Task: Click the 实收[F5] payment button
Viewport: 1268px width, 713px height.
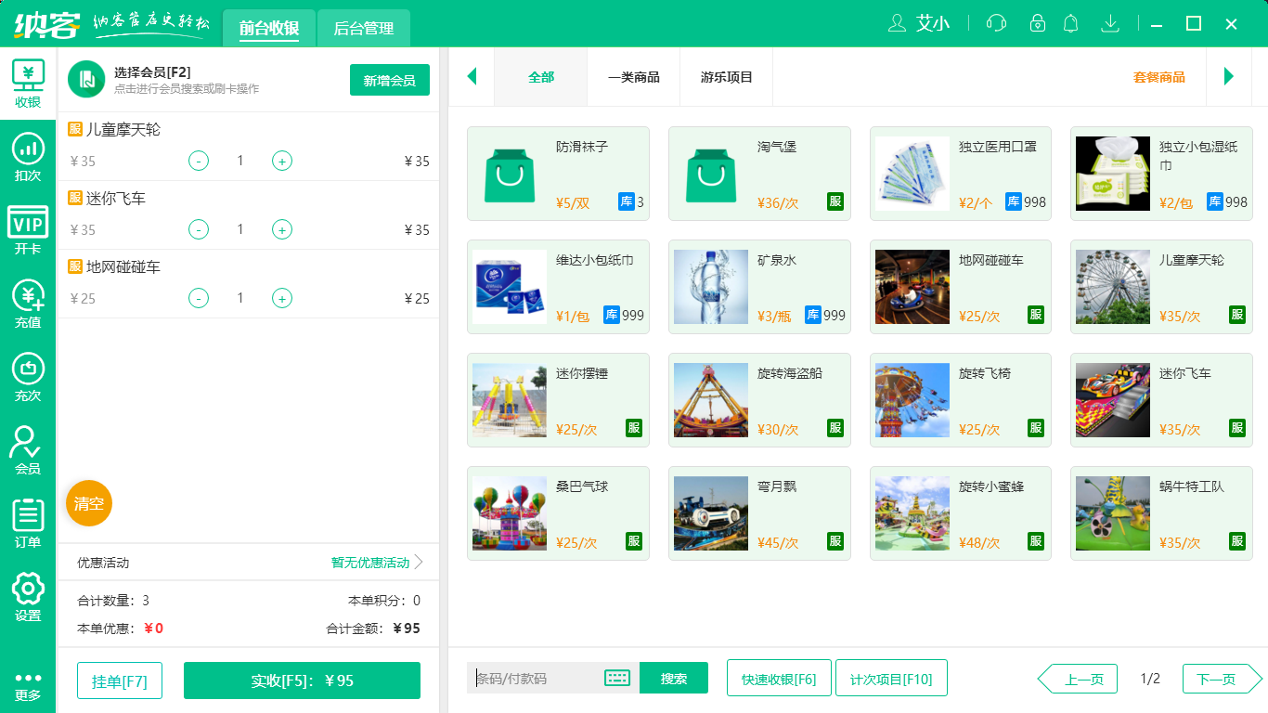Action: [x=301, y=679]
